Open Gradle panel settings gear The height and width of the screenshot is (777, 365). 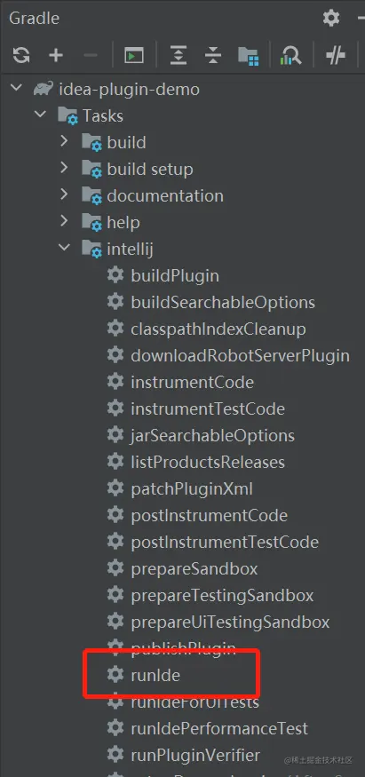pyautogui.click(x=331, y=19)
